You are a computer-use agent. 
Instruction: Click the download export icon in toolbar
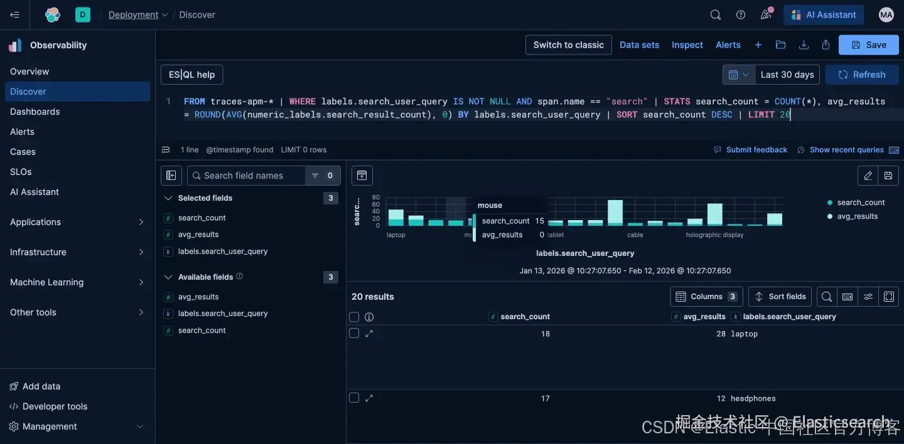(804, 45)
